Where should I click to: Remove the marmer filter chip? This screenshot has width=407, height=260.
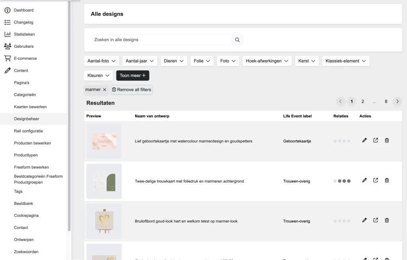[x=105, y=90]
